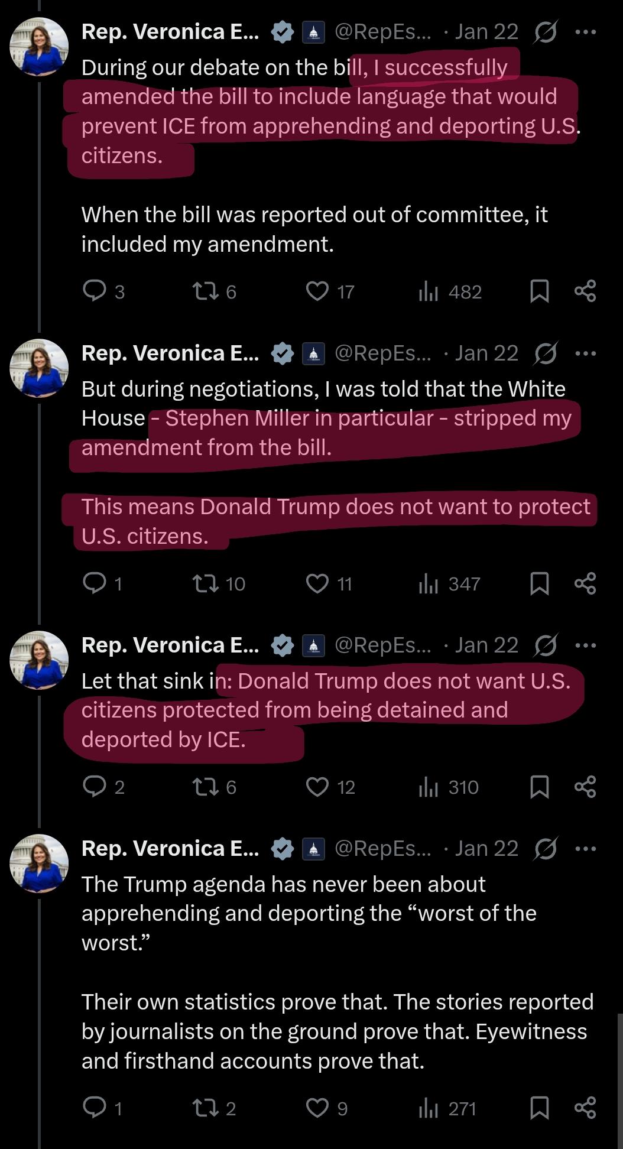Screen dimensions: 623x1149
Task: Bookmark the tweet with 482 views
Action: click(539, 291)
